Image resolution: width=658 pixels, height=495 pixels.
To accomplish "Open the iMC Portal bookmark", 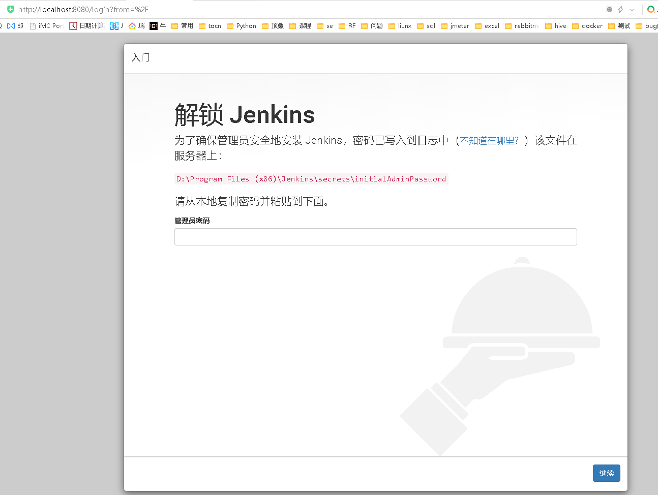I will (46, 26).
